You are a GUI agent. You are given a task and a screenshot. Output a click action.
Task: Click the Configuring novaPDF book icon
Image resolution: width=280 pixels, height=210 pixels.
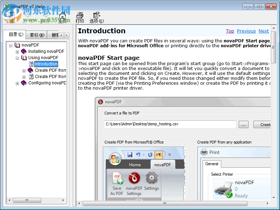pos(24,83)
